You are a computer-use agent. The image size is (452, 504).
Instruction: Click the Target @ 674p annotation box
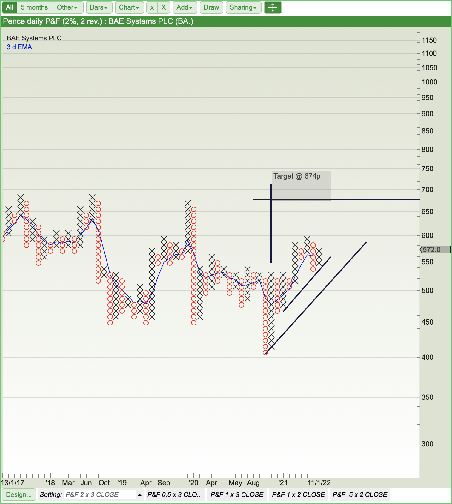[301, 185]
